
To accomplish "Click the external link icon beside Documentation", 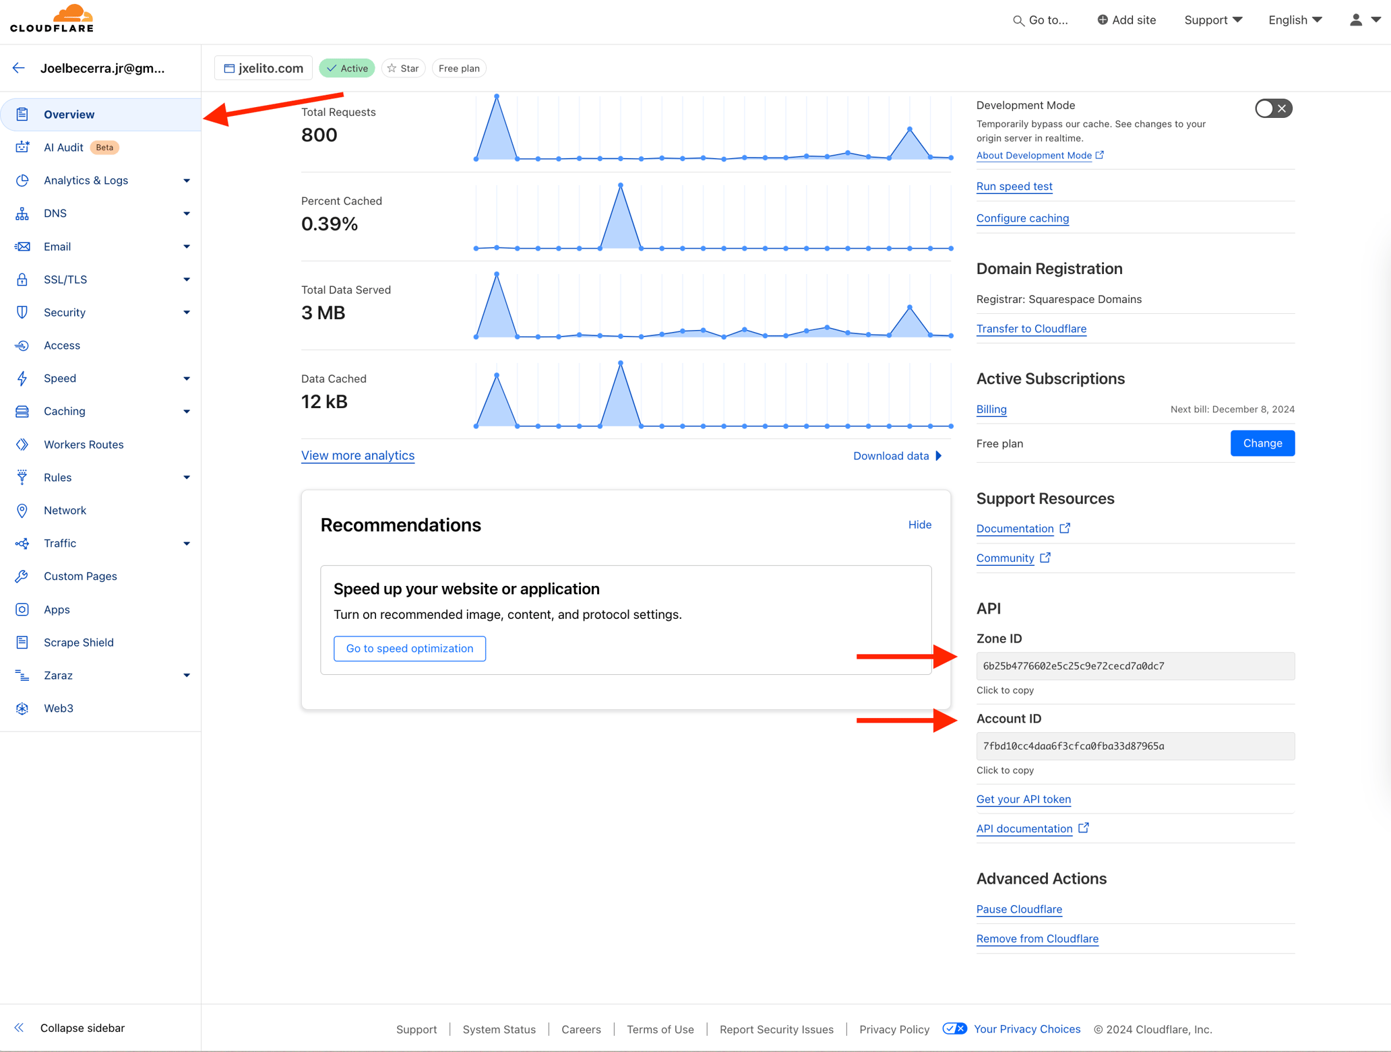I will [1065, 528].
